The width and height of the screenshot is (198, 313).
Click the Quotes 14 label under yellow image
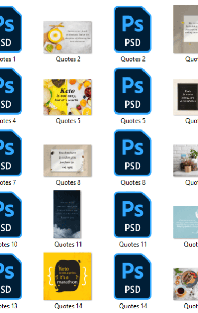[x=68, y=306]
